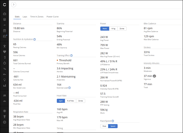This screenshot has height=133, width=183.
Task: Click the 49% L / 51% R balance value
Action: coord(109,61)
